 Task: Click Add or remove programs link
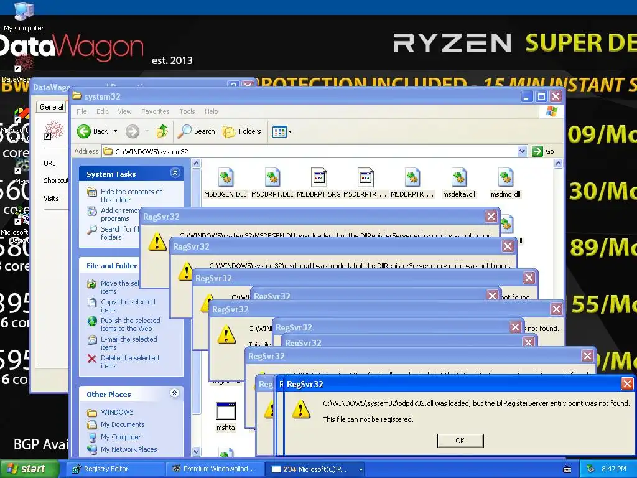120,214
